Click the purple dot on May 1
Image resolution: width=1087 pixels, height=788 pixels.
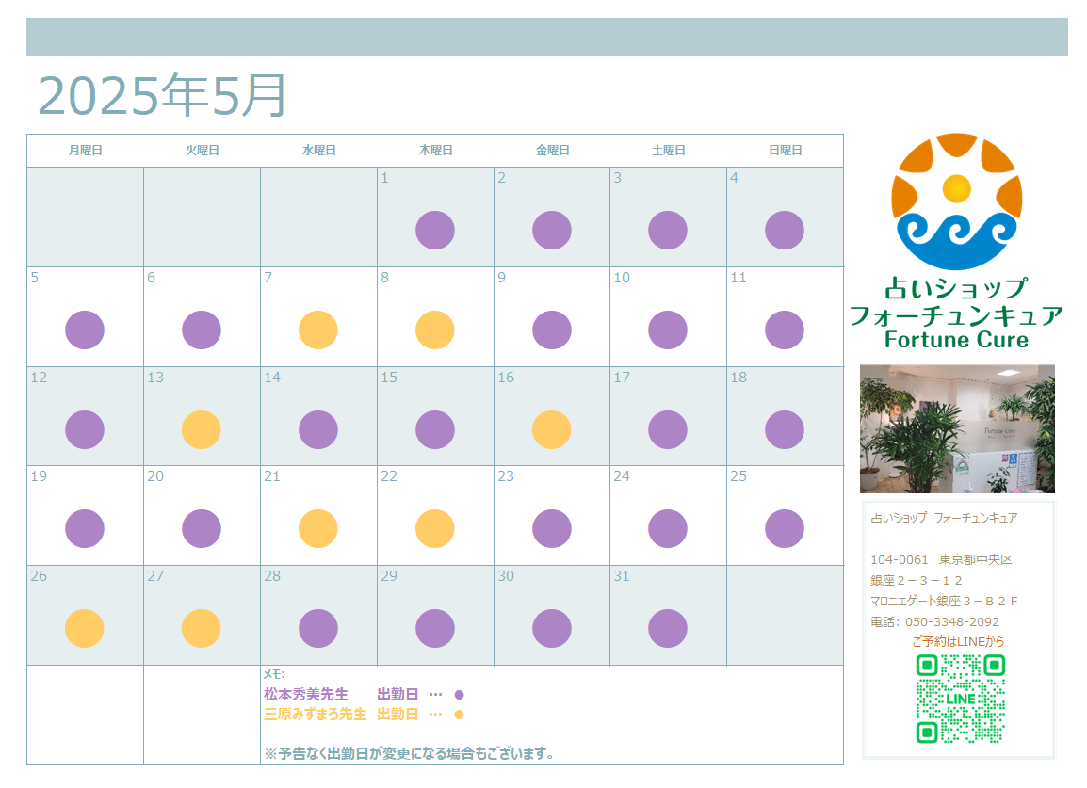[x=435, y=230]
